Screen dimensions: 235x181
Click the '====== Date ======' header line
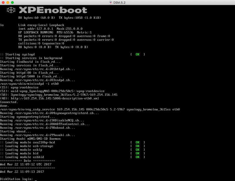[27, 161]
